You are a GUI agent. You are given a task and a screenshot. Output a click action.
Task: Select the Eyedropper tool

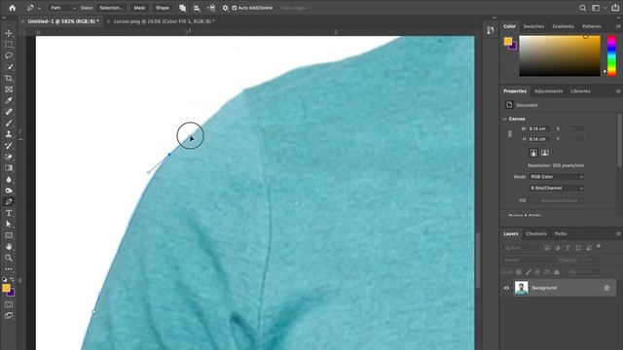click(9, 100)
